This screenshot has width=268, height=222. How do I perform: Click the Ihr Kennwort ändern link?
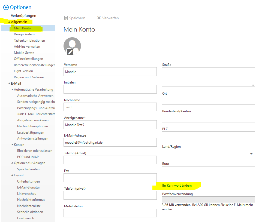point(177,186)
